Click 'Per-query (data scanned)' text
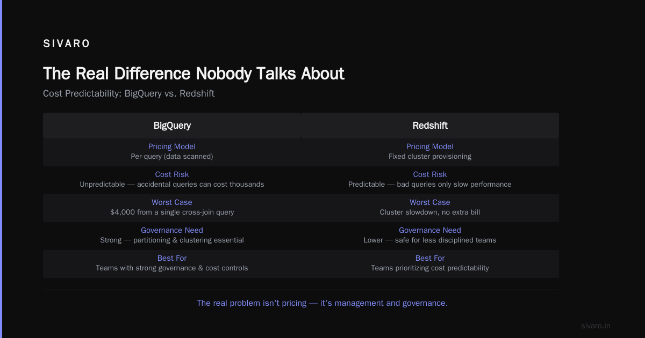This screenshot has width=645, height=338. (x=172, y=157)
